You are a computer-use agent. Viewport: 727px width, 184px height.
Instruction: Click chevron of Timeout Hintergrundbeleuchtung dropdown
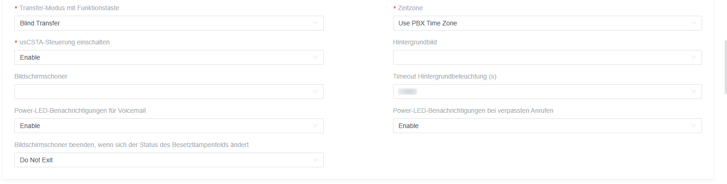pyautogui.click(x=694, y=92)
